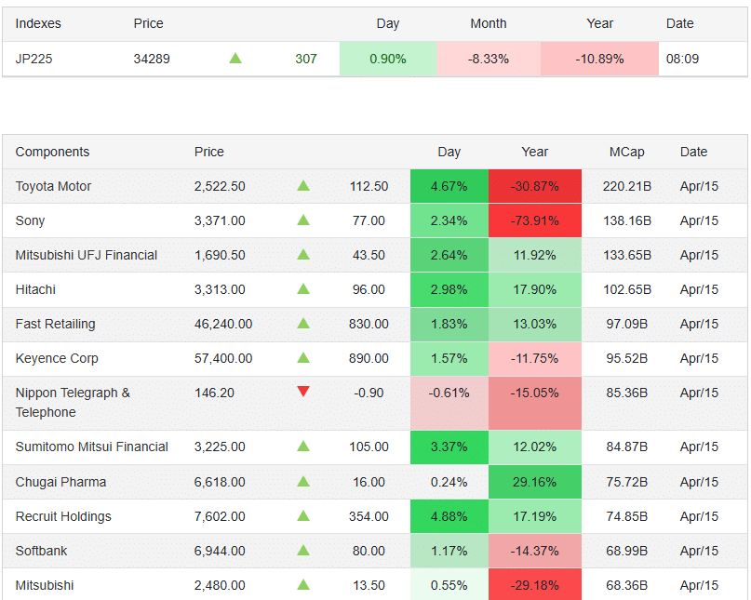Open the Recruit Holdings link
Image resolution: width=751 pixels, height=600 pixels.
(63, 516)
